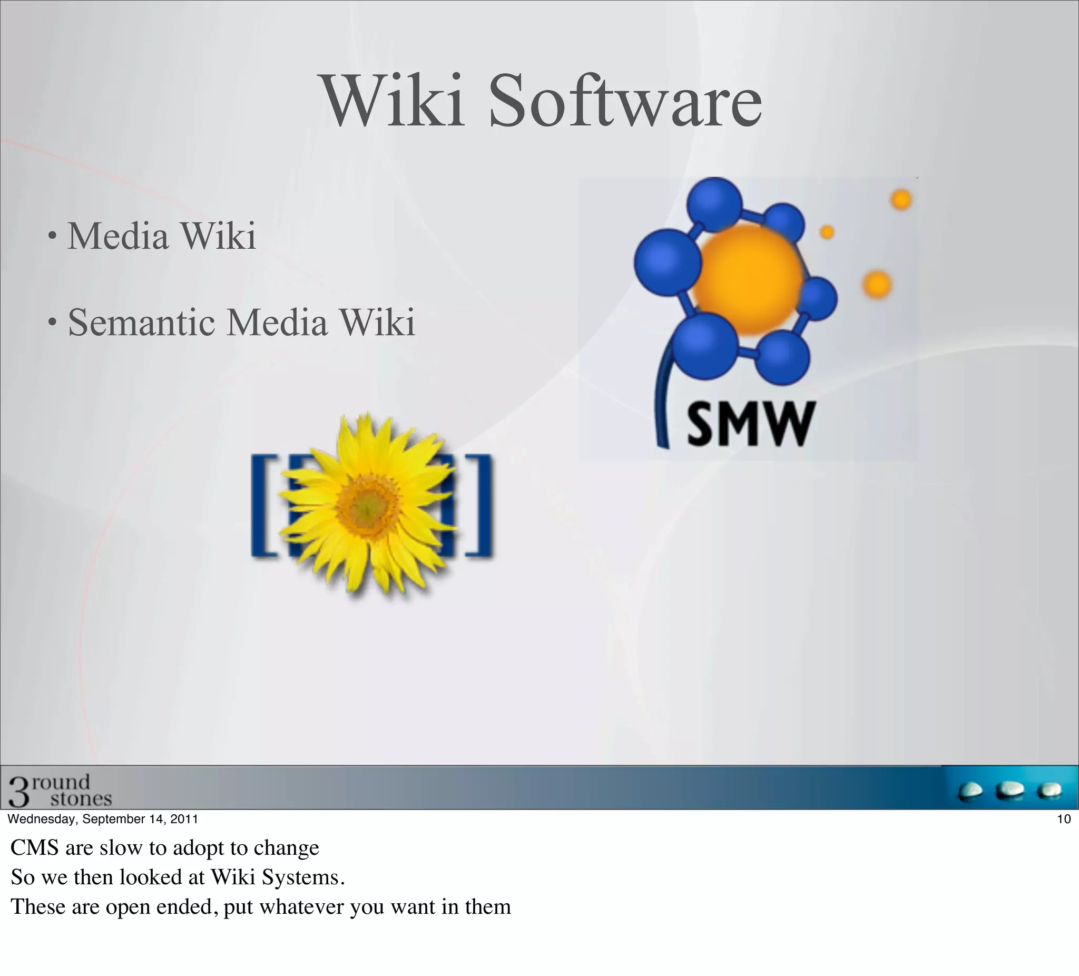Click the MediaWiki sunflower logo
Screen dimensions: 1079x976
pos(371,505)
